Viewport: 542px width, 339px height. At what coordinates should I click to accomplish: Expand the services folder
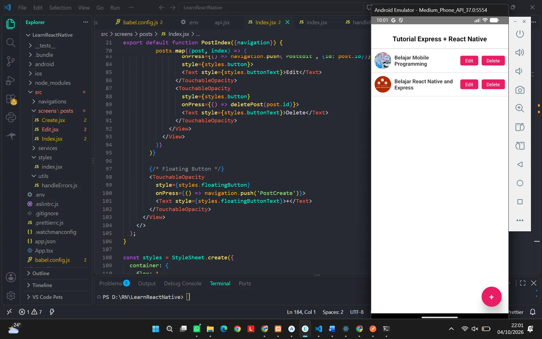(x=48, y=148)
